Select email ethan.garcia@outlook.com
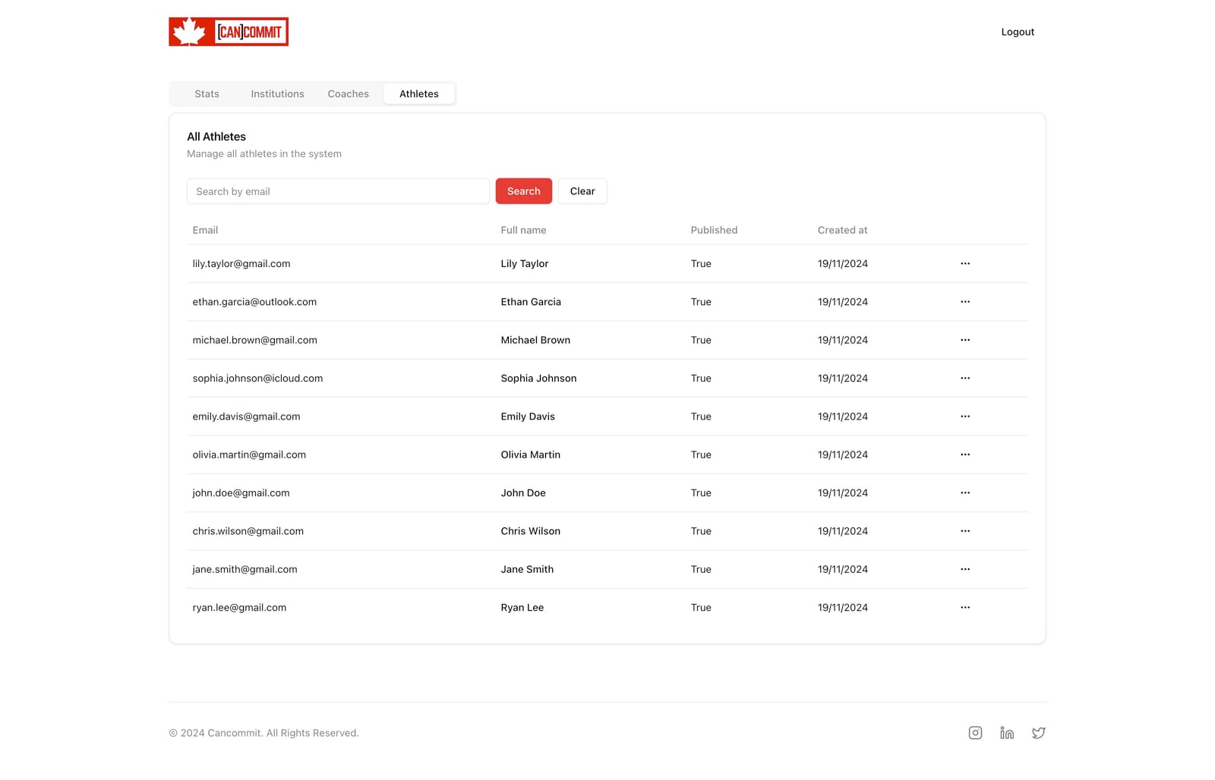The image size is (1215, 780). pyautogui.click(x=254, y=302)
